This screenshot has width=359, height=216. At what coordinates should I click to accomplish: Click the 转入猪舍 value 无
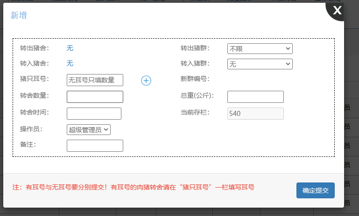tap(70, 63)
